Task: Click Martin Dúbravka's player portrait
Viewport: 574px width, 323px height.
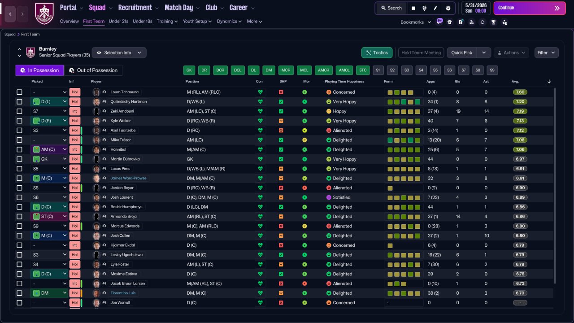Action: coord(96,159)
